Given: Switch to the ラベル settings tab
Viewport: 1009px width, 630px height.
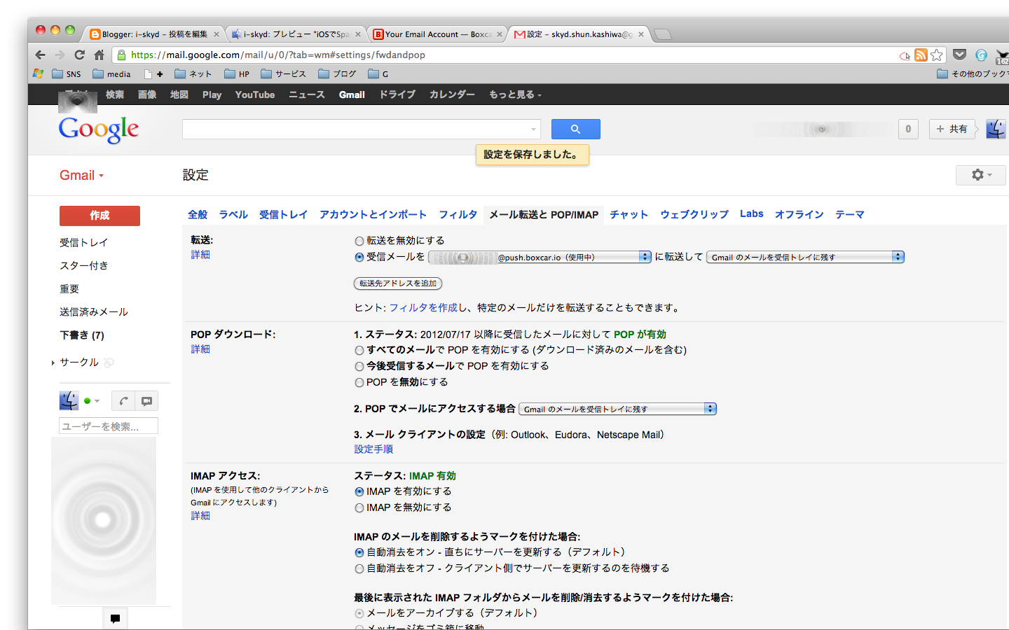Looking at the screenshot, I should (x=233, y=214).
